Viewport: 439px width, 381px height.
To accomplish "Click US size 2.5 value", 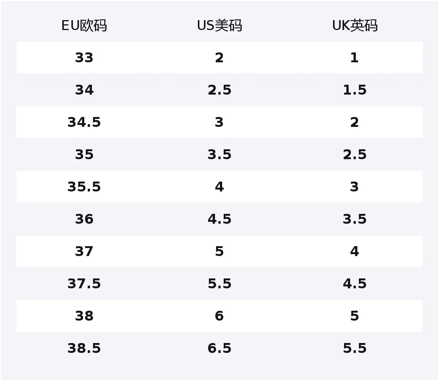I will pos(219,90).
